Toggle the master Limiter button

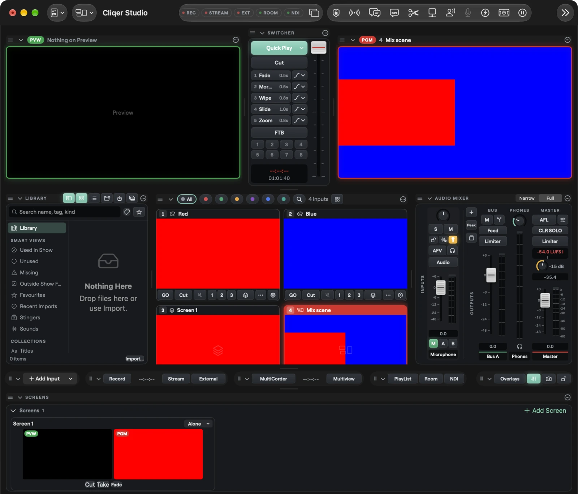550,241
